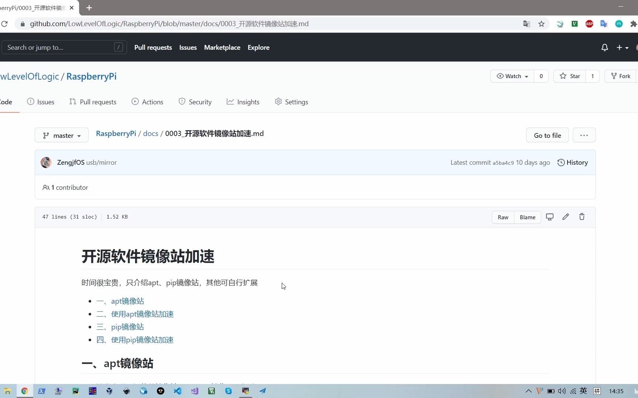Click the Star button
638x398 pixels.
[570, 76]
